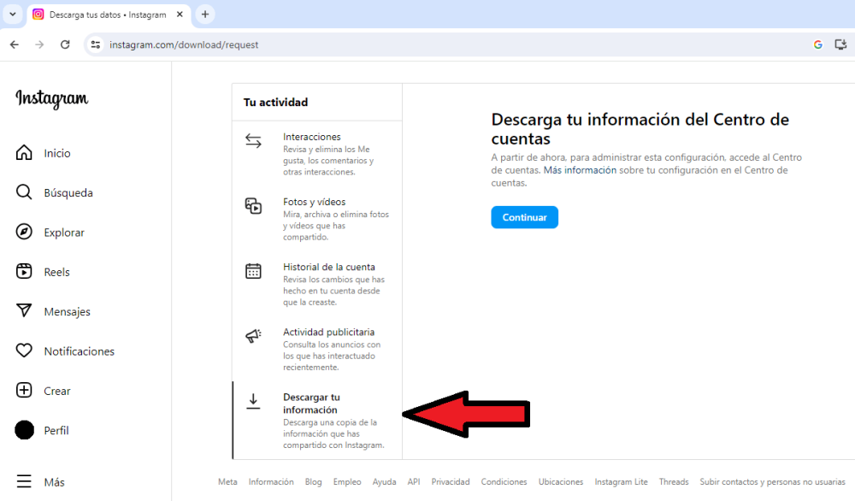Open the API footer link
Viewport: 855px width, 501px height.
pyautogui.click(x=414, y=482)
